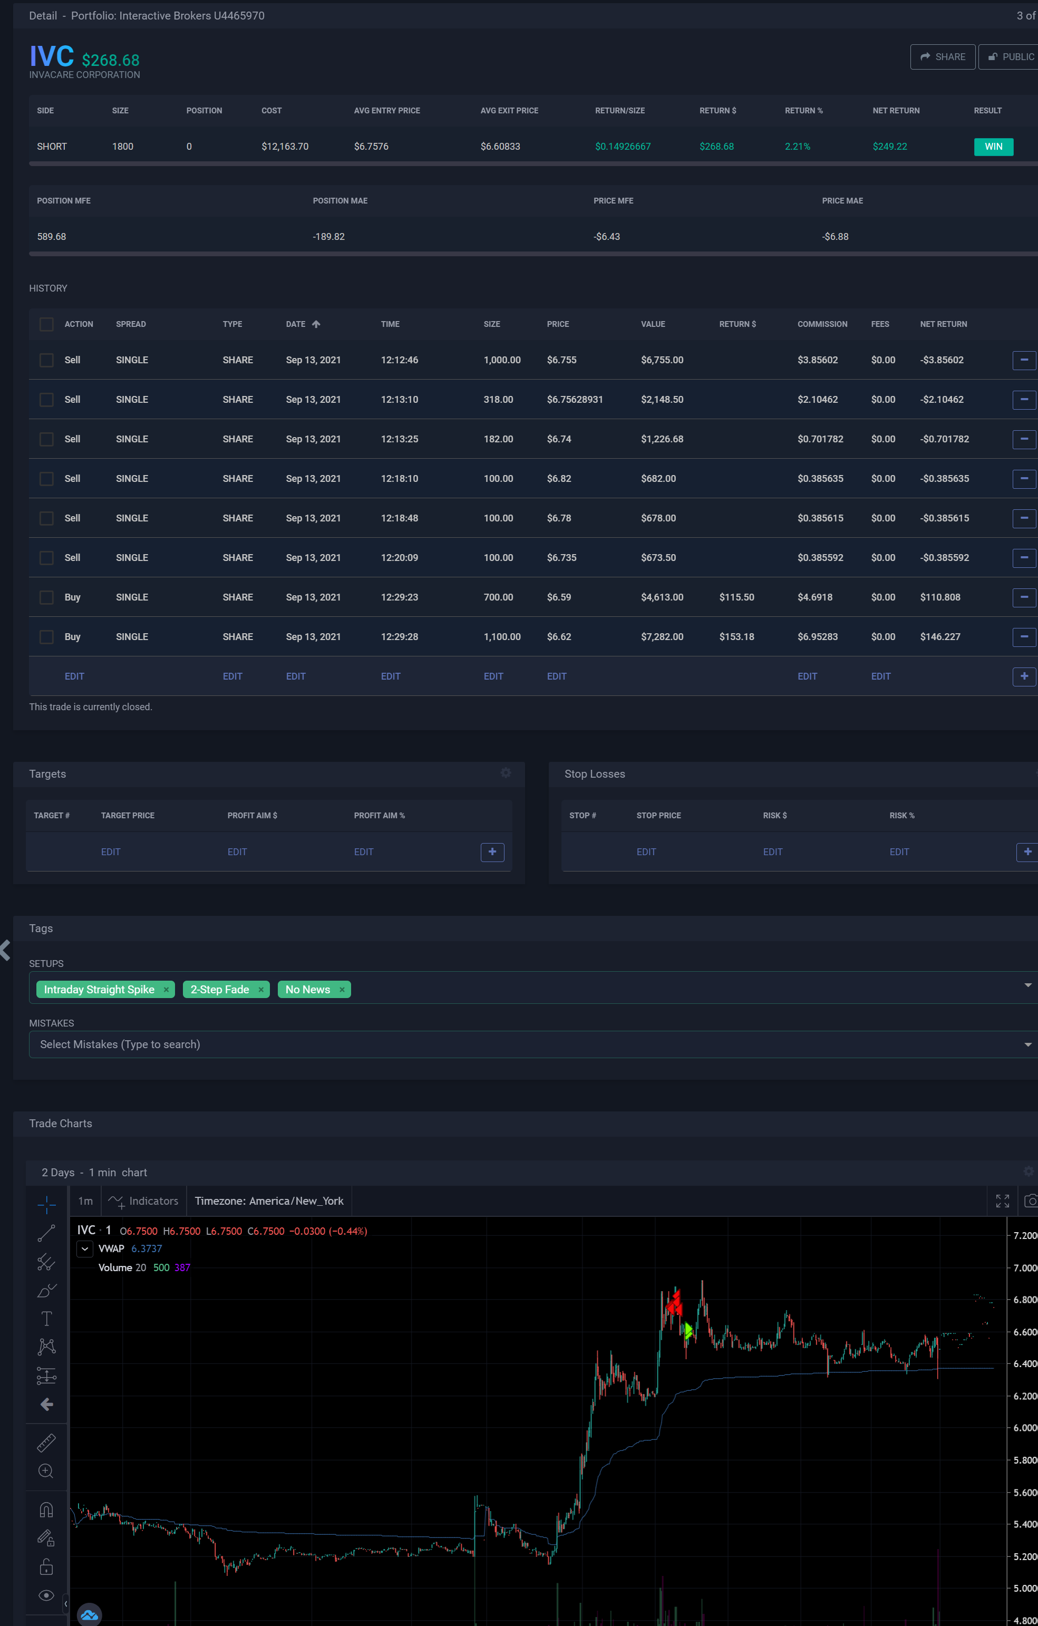Open the Indicators menu on chart
The height and width of the screenshot is (1626, 1038).
tap(144, 1201)
